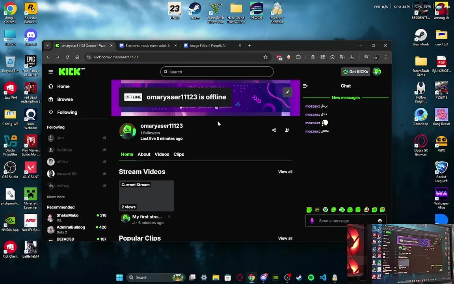
Task: Click the Chrome icon in the taskbar
Action: tap(251, 278)
